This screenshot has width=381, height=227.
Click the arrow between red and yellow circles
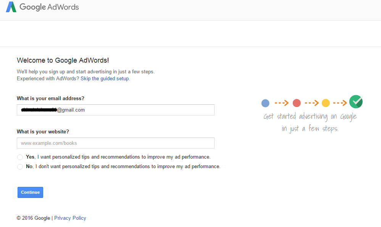tap(311, 103)
